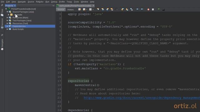Open the File menu
Image resolution: width=200 pixels, height=112 pixels.
point(2,2)
